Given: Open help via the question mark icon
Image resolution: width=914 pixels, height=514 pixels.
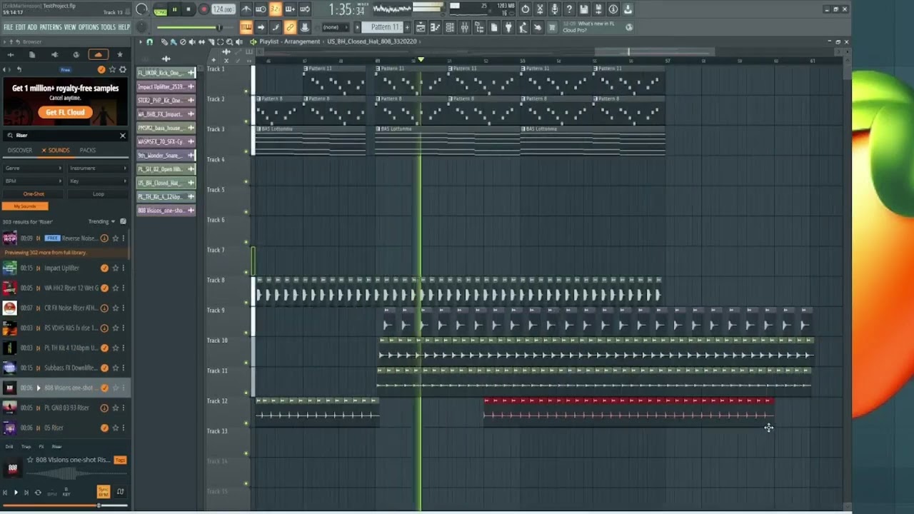Looking at the screenshot, I should [x=569, y=9].
